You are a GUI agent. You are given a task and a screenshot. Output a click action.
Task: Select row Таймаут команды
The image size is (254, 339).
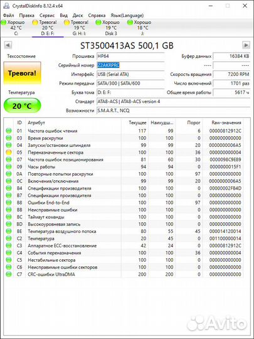click(124, 217)
